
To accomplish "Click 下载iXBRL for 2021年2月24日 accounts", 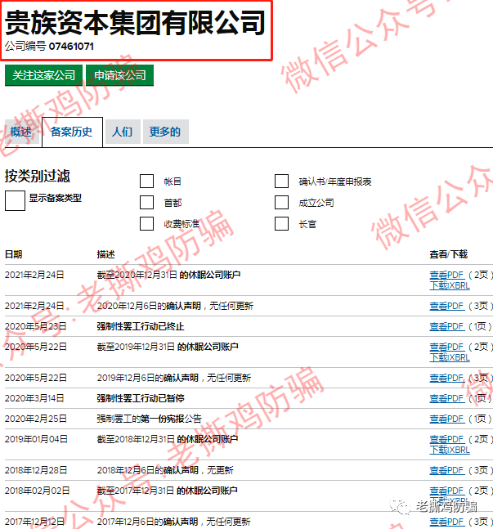I will point(450,285).
